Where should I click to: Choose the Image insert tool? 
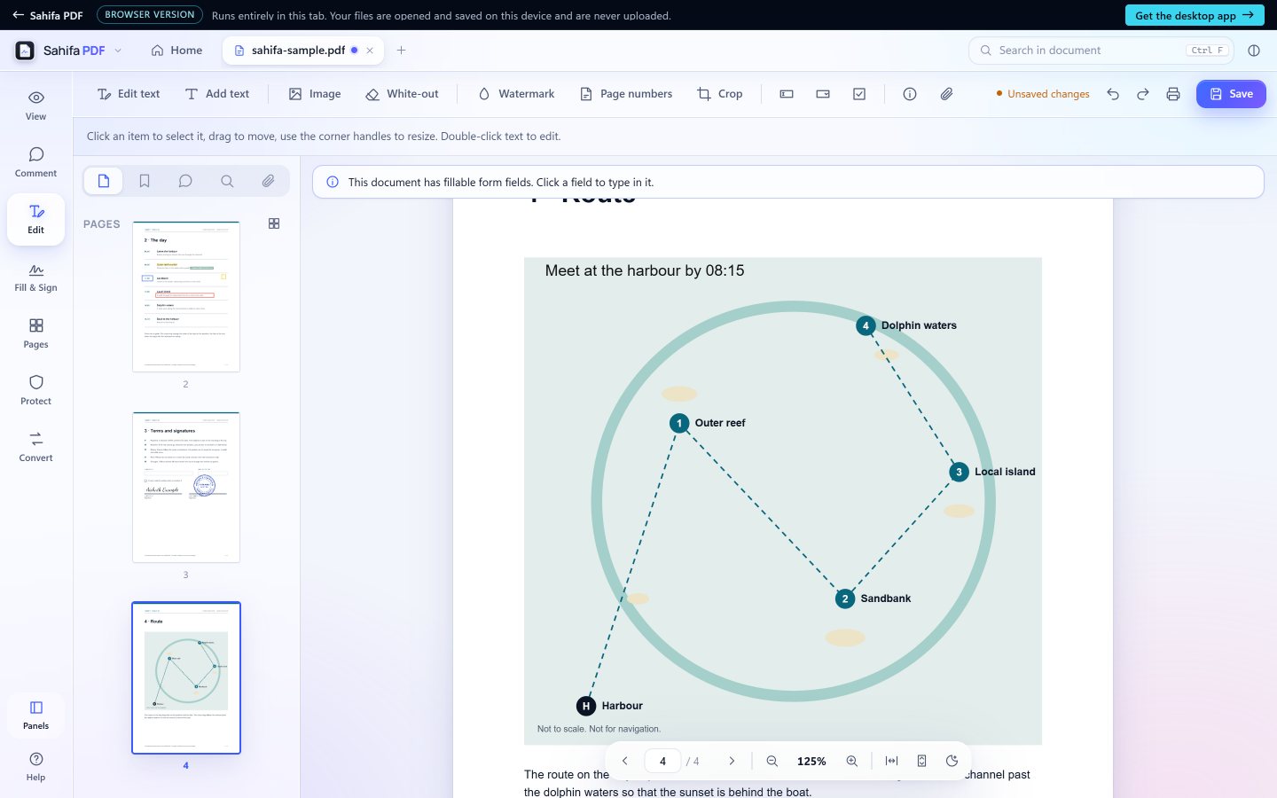(x=315, y=94)
